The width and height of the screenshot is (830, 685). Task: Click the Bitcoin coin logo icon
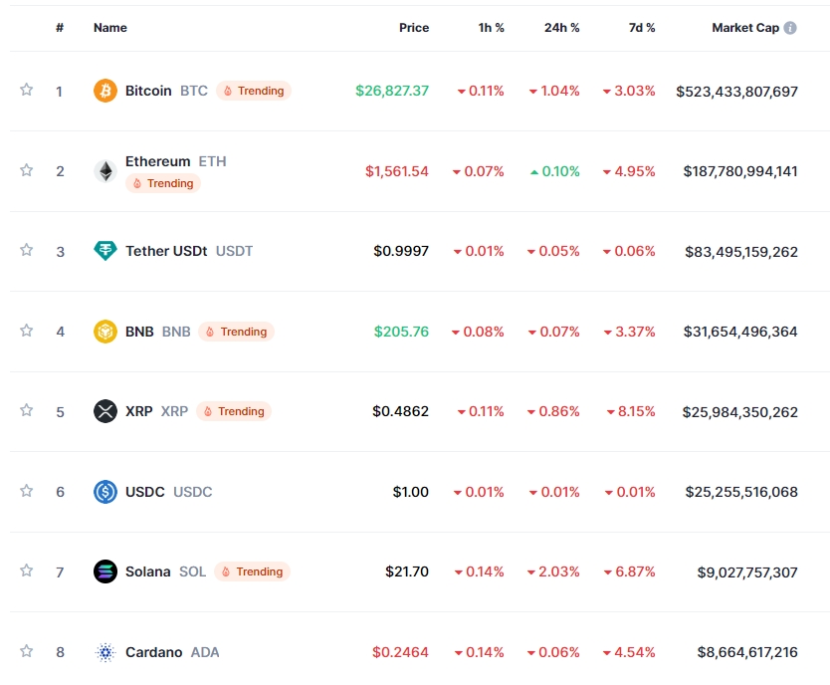pos(104,91)
